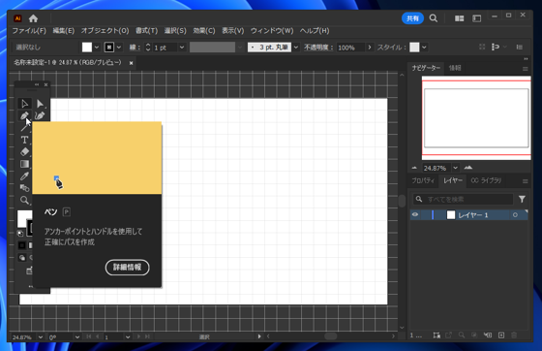Select the Pen tool
The image size is (542, 351).
point(24,115)
